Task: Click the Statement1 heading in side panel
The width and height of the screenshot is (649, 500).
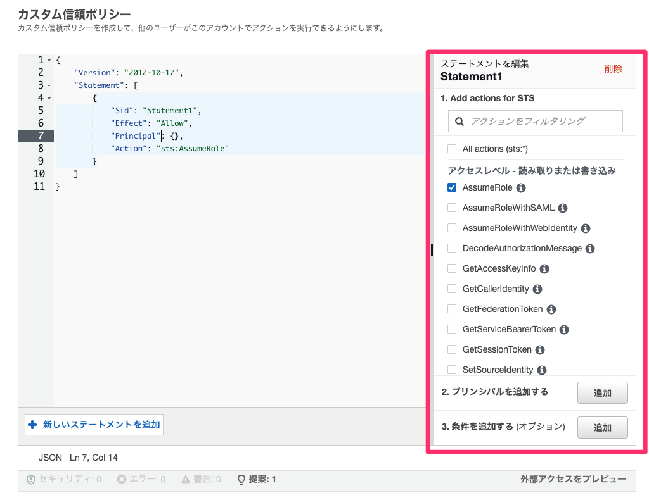Action: 472,77
